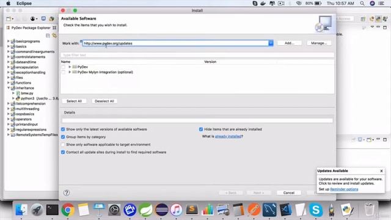Click the type filter text field
Screen dimensions: 391x220
pyautogui.click(x=197, y=55)
